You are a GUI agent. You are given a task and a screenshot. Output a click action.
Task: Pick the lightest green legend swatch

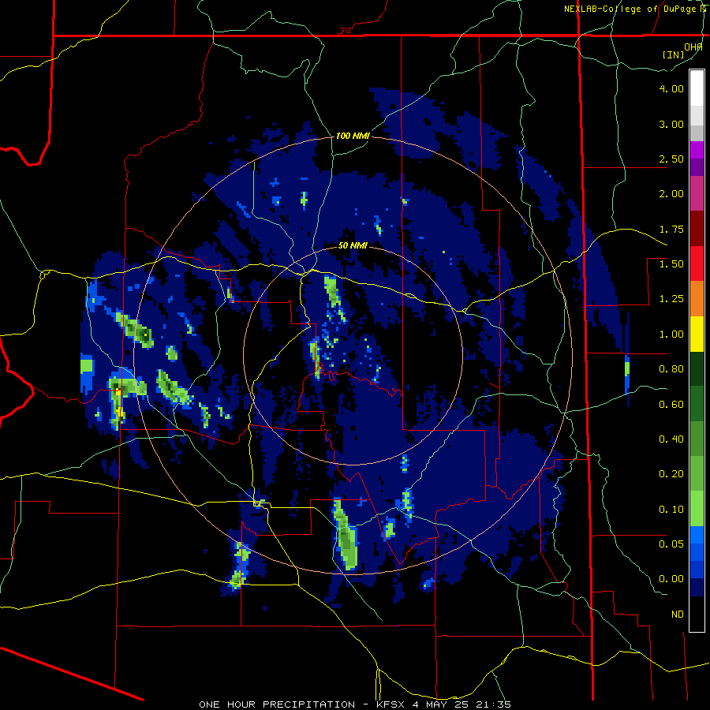(x=697, y=509)
